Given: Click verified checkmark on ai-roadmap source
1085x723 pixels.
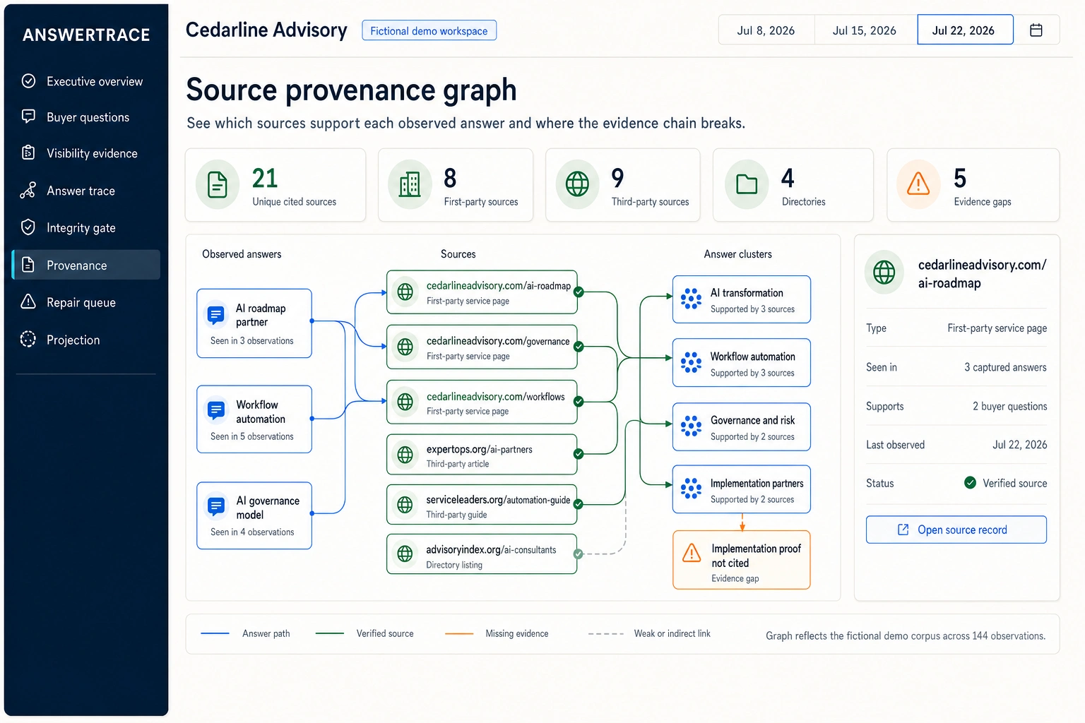Looking at the screenshot, I should click(x=579, y=292).
